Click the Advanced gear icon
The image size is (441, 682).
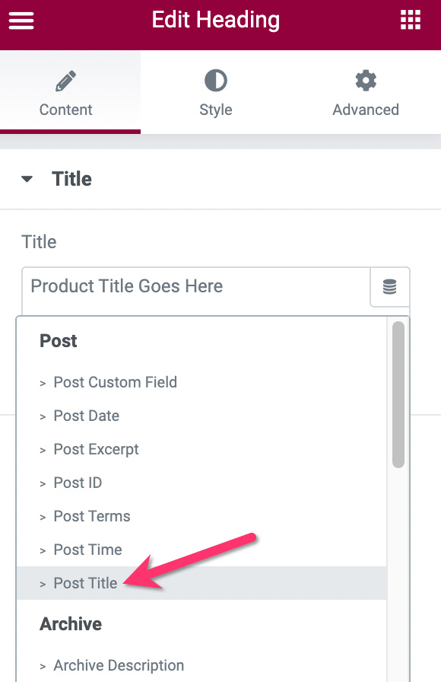[366, 81]
